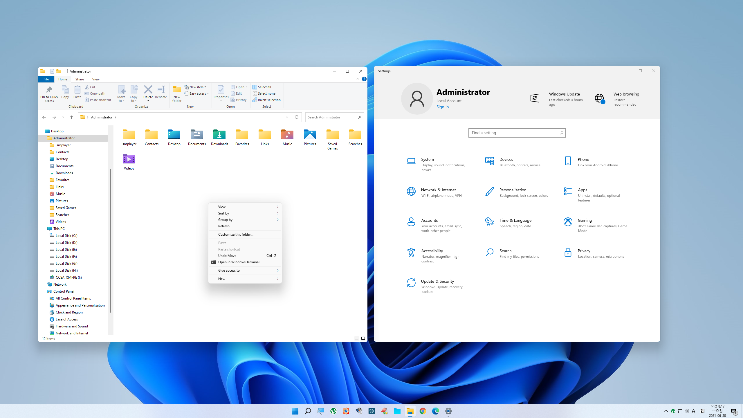The width and height of the screenshot is (743, 418).
Task: Open Google Chrome from the taskbar
Action: point(423,411)
